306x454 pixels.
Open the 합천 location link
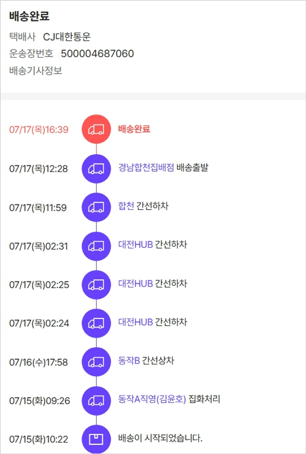coord(126,206)
